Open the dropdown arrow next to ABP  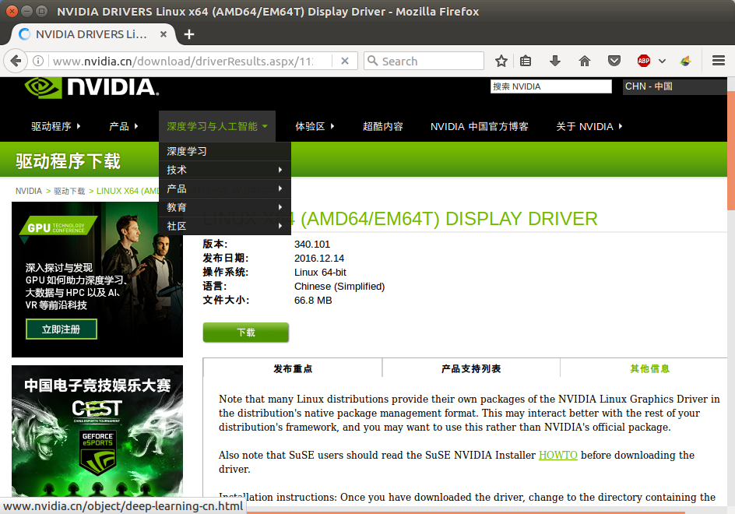click(x=660, y=60)
